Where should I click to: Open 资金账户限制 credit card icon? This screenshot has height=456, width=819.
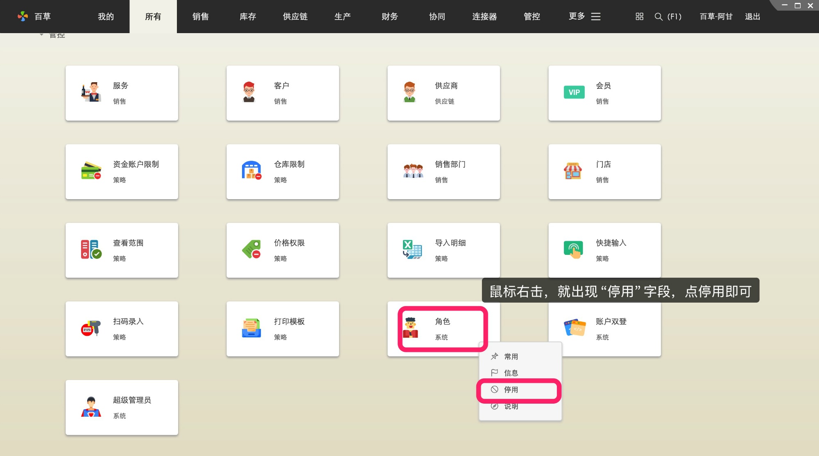click(x=91, y=171)
